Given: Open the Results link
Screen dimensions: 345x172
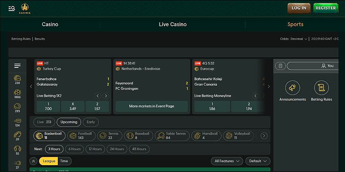Looking at the screenshot, I should point(40,39).
